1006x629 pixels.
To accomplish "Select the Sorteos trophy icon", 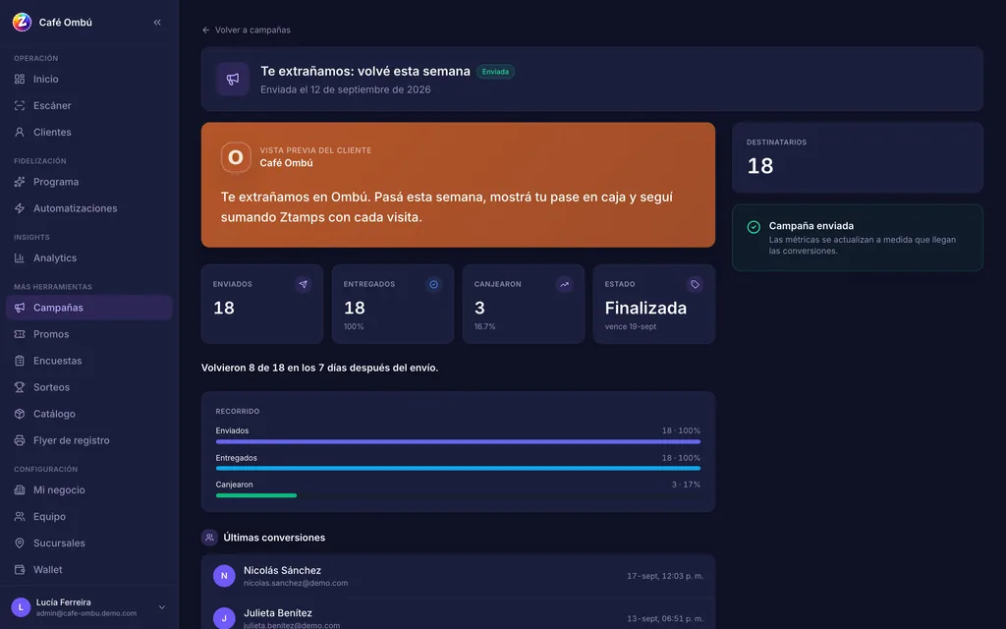I will tap(20, 387).
